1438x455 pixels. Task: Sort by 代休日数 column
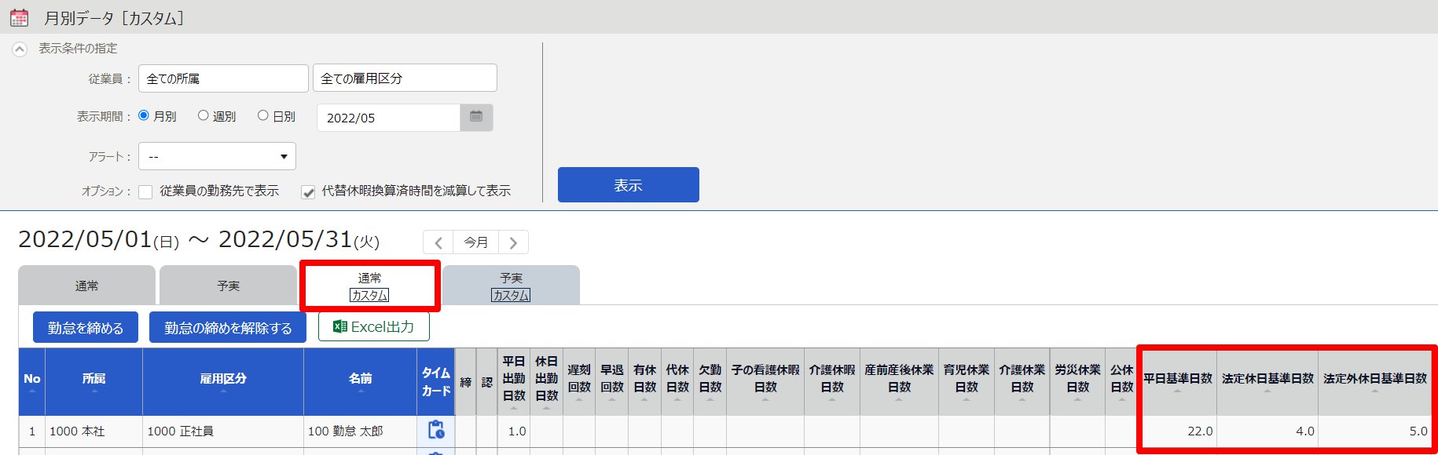(677, 381)
